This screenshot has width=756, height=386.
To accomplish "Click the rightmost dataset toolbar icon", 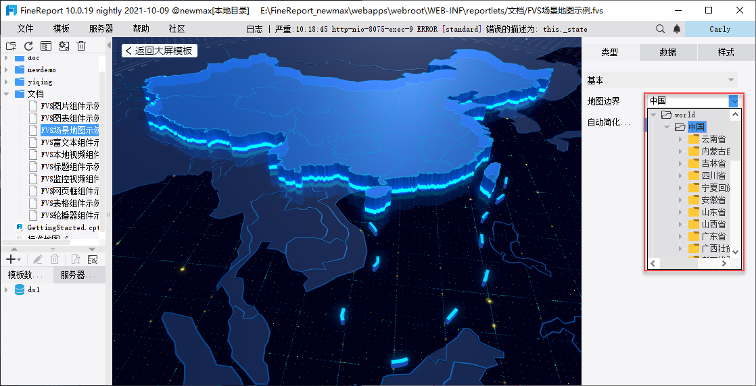I will pos(93,259).
